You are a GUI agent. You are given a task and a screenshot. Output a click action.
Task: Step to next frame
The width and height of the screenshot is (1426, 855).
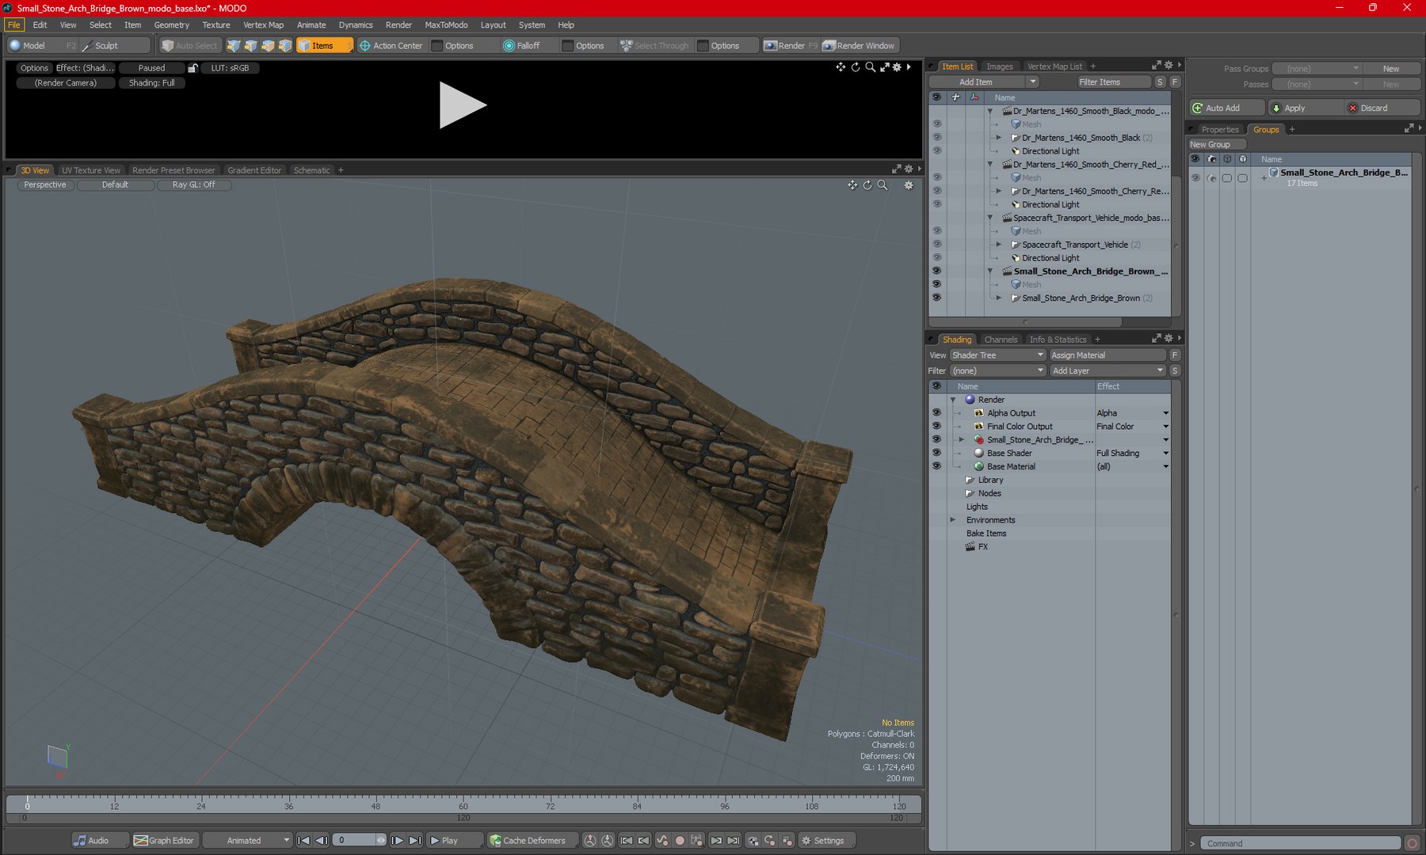tap(398, 841)
